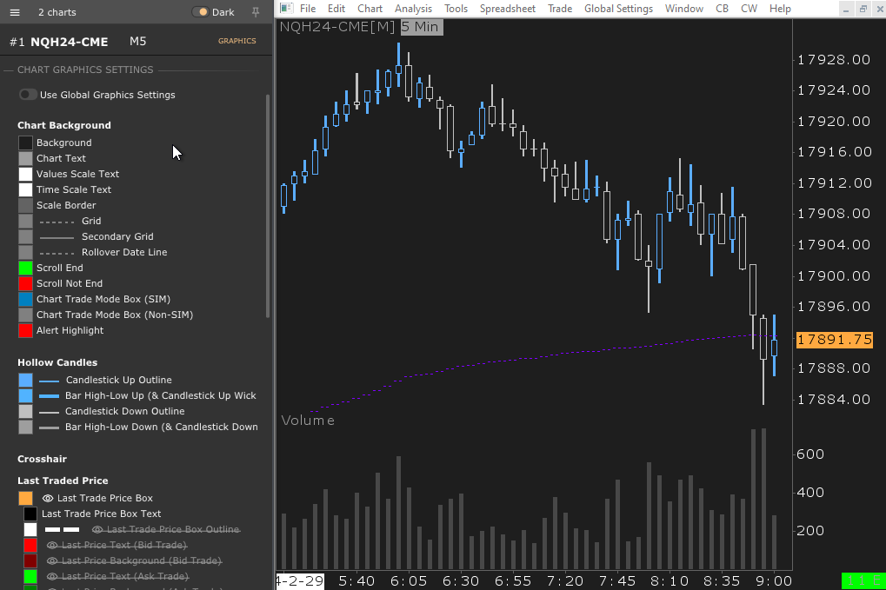Open the Help menu
This screenshot has height=590, width=886.
[x=780, y=9]
